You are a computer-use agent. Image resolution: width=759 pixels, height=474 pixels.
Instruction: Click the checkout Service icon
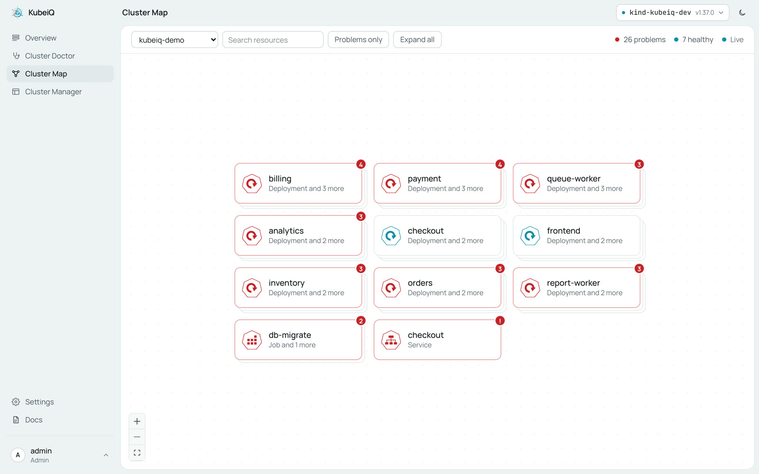point(391,340)
